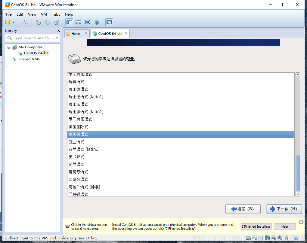Close the Library panel
Screen dimensions: 307x243
pyautogui.click(x=59, y=31)
